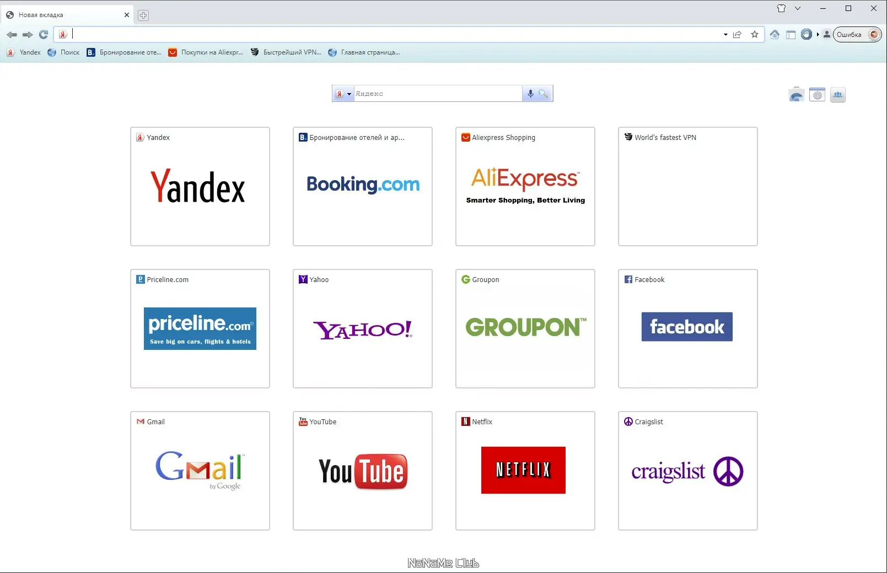Go forward with the right arrow button
This screenshot has height=573, width=887.
pyautogui.click(x=28, y=35)
